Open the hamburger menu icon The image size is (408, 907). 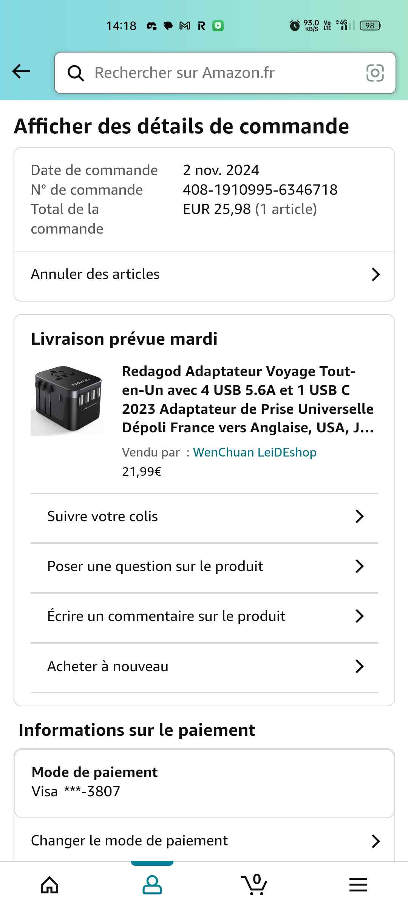358,885
